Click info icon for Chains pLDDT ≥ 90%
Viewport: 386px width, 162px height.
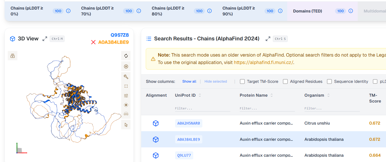280,11
